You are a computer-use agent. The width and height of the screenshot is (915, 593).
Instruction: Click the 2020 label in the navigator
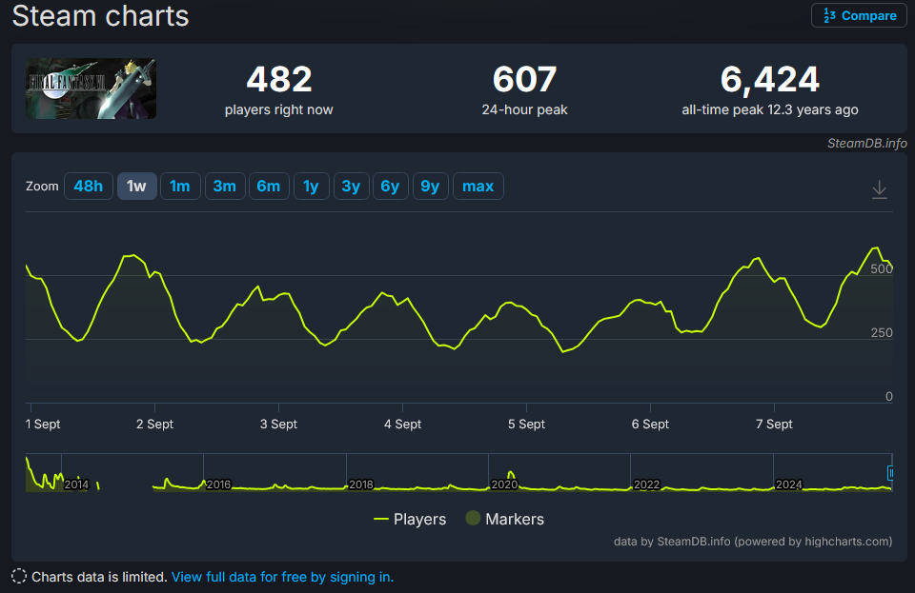504,484
